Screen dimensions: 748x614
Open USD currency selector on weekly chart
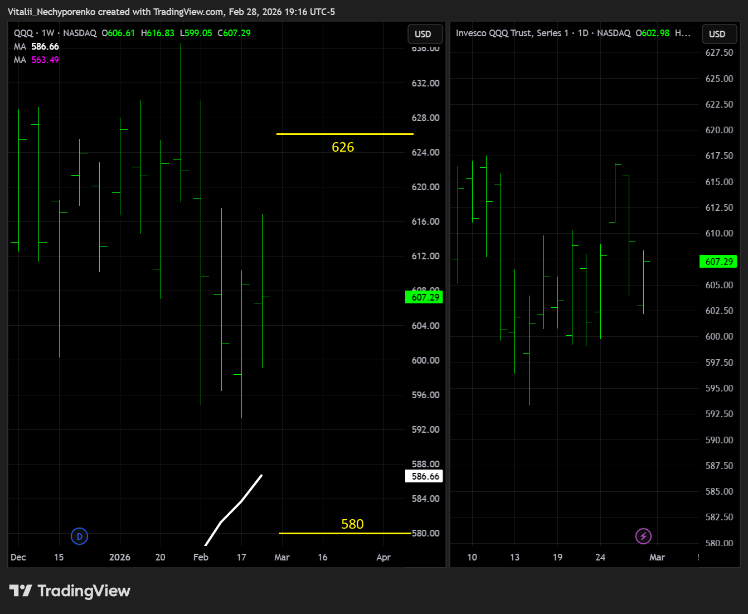point(425,34)
